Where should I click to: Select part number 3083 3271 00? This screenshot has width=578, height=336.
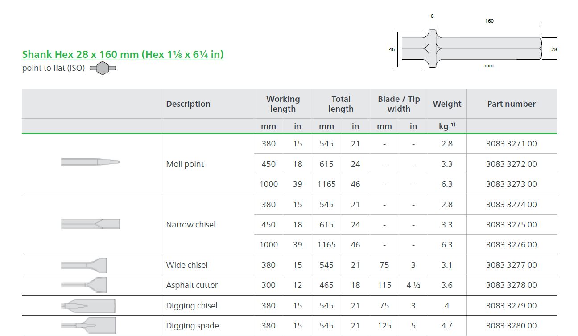511,144
